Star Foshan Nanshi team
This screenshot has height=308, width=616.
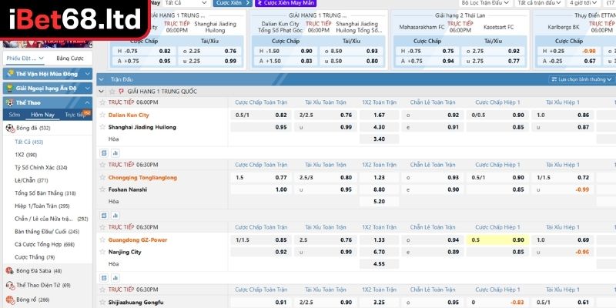(x=102, y=189)
